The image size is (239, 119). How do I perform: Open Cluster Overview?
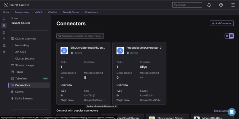tap(26, 39)
